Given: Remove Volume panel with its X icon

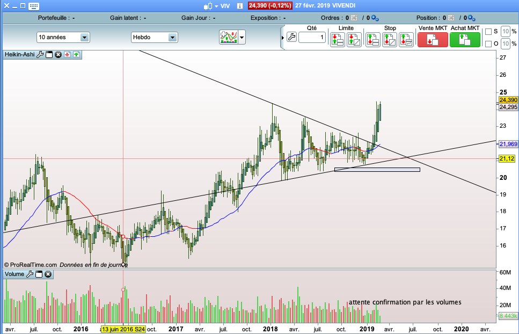Looking at the screenshot, I should (x=48, y=274).
